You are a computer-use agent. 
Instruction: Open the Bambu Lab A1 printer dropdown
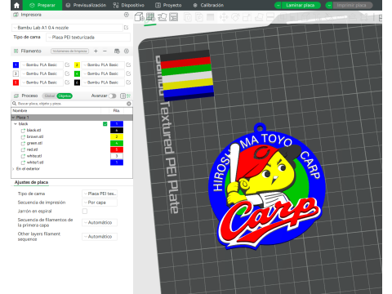pyautogui.click(x=67, y=28)
